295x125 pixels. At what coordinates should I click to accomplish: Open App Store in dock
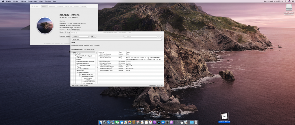pos(163,122)
